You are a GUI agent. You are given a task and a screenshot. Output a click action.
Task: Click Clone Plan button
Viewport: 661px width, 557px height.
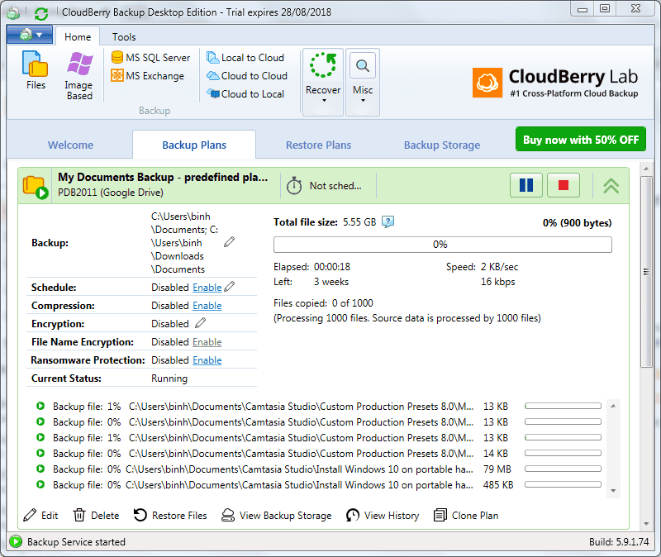(466, 515)
